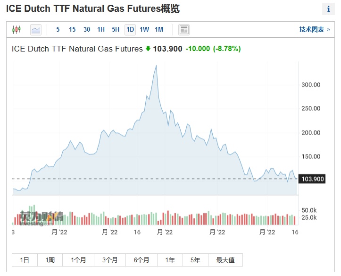Switch to candlestick chart view
Screen dimensions: 341x276
17,30
